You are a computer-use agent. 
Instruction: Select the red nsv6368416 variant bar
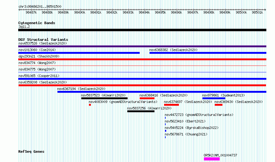coord(147,98)
